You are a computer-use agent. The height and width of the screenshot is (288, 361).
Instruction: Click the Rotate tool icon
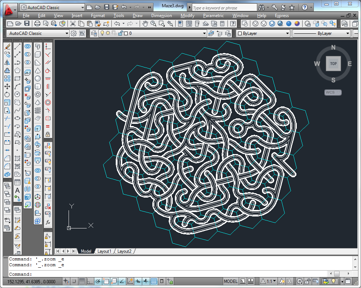[8, 94]
